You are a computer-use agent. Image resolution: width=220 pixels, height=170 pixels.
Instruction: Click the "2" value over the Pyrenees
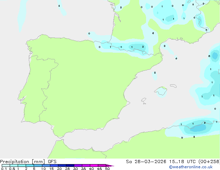point(143,47)
